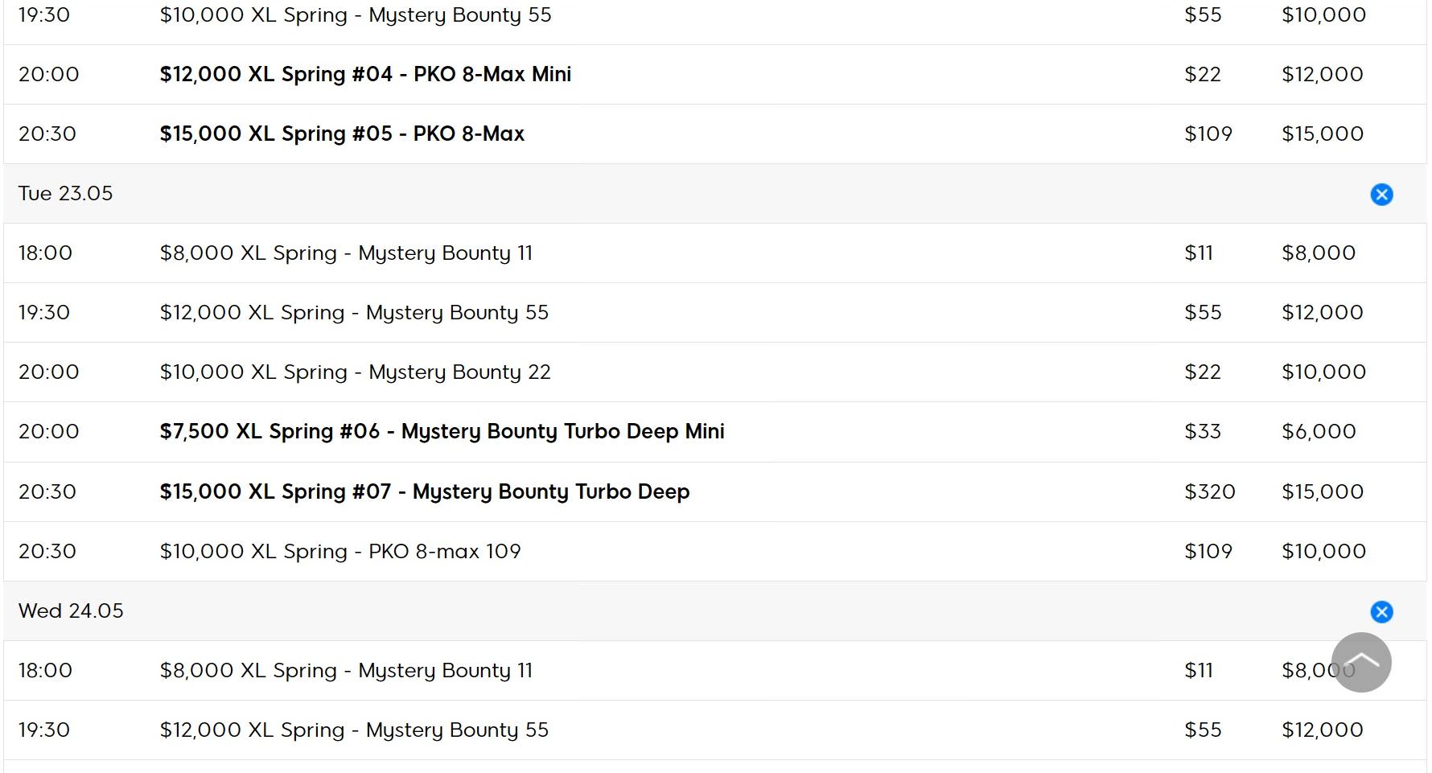Click $10,000 XL Spring PKO 8-max 109
This screenshot has height=773, width=1432.
(x=340, y=551)
